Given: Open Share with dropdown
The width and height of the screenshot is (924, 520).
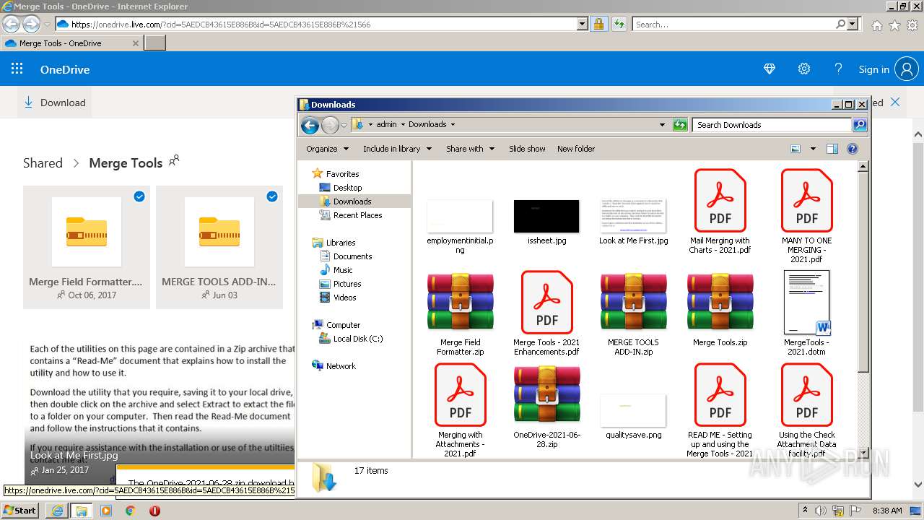Looking at the screenshot, I should point(470,149).
